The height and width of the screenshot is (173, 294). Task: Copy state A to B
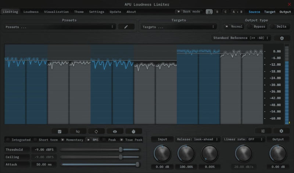(x=237, y=12)
